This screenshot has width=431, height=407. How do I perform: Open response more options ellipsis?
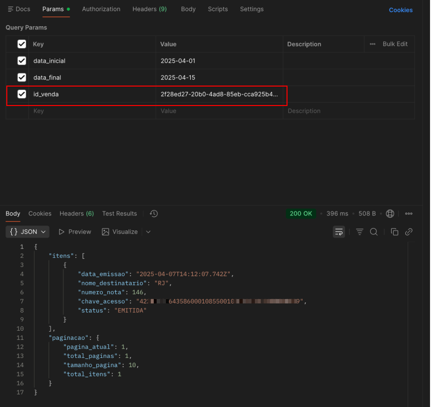409,213
